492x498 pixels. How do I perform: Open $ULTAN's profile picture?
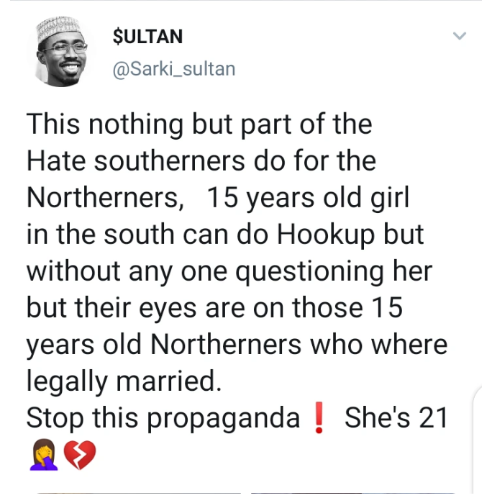pyautogui.click(x=61, y=51)
